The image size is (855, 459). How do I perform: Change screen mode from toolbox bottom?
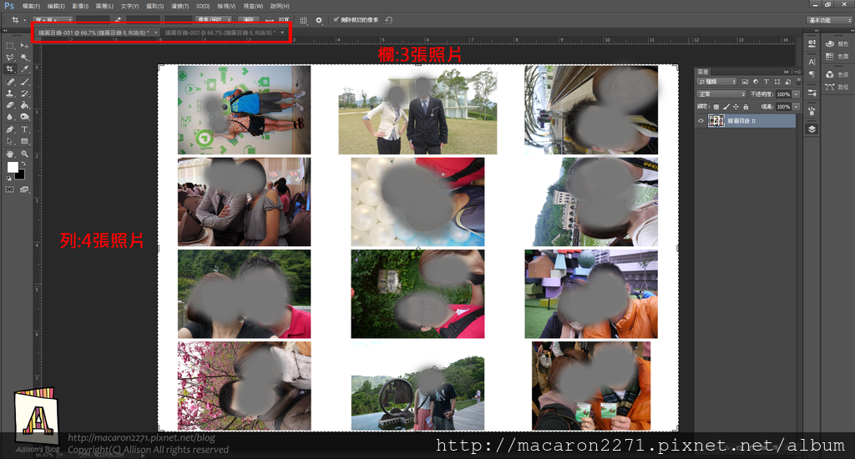(x=24, y=189)
